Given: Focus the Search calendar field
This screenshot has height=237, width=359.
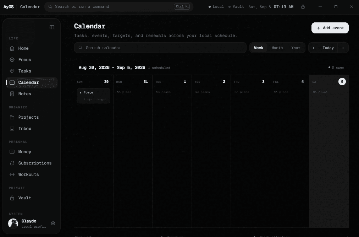Looking at the screenshot, I should coord(160,48).
